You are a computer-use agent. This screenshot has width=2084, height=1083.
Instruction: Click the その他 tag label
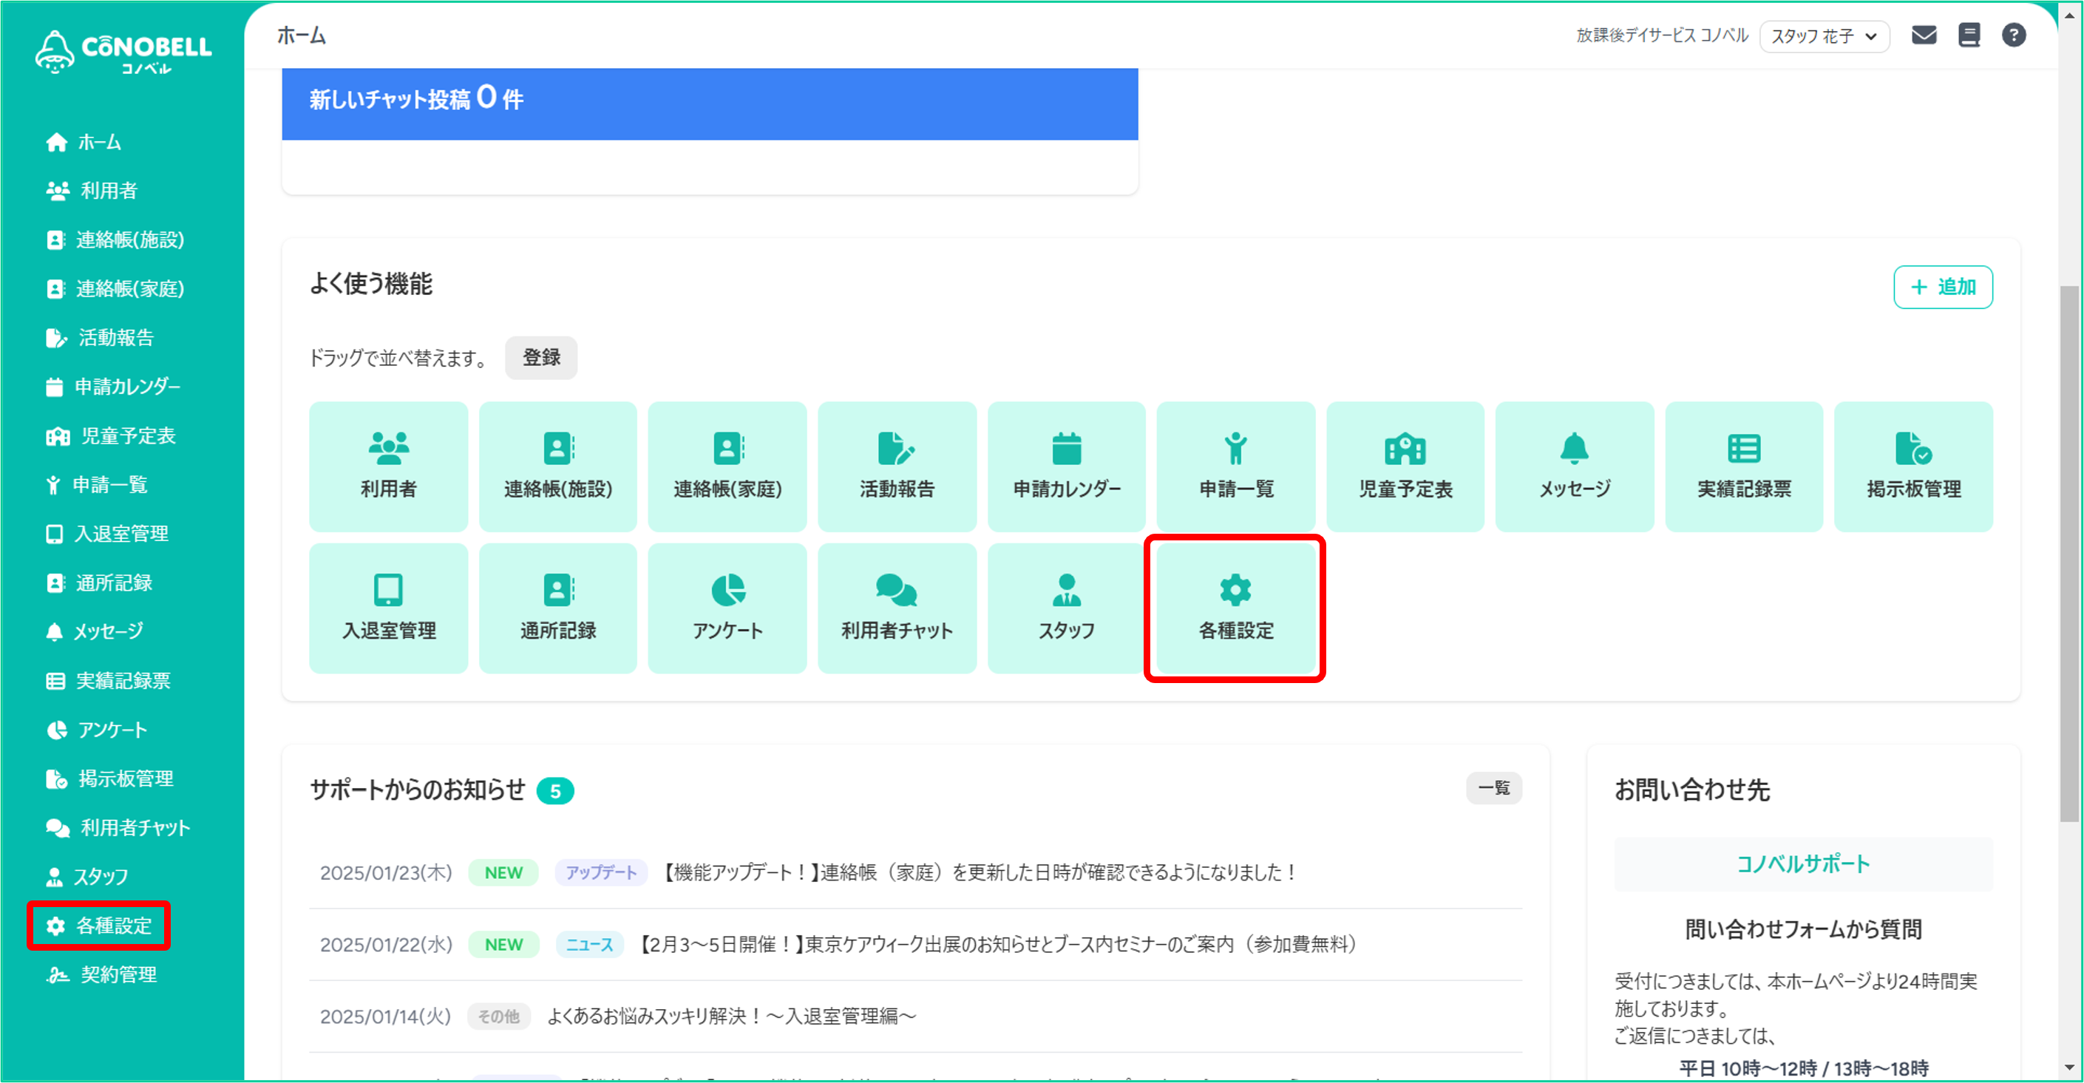point(498,1016)
